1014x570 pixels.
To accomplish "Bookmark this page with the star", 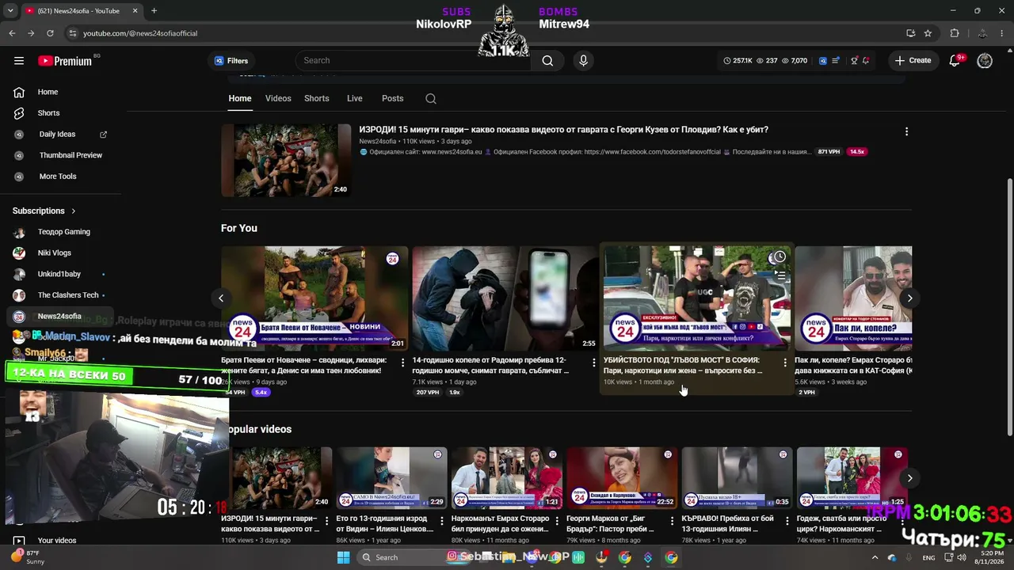I will [x=928, y=33].
